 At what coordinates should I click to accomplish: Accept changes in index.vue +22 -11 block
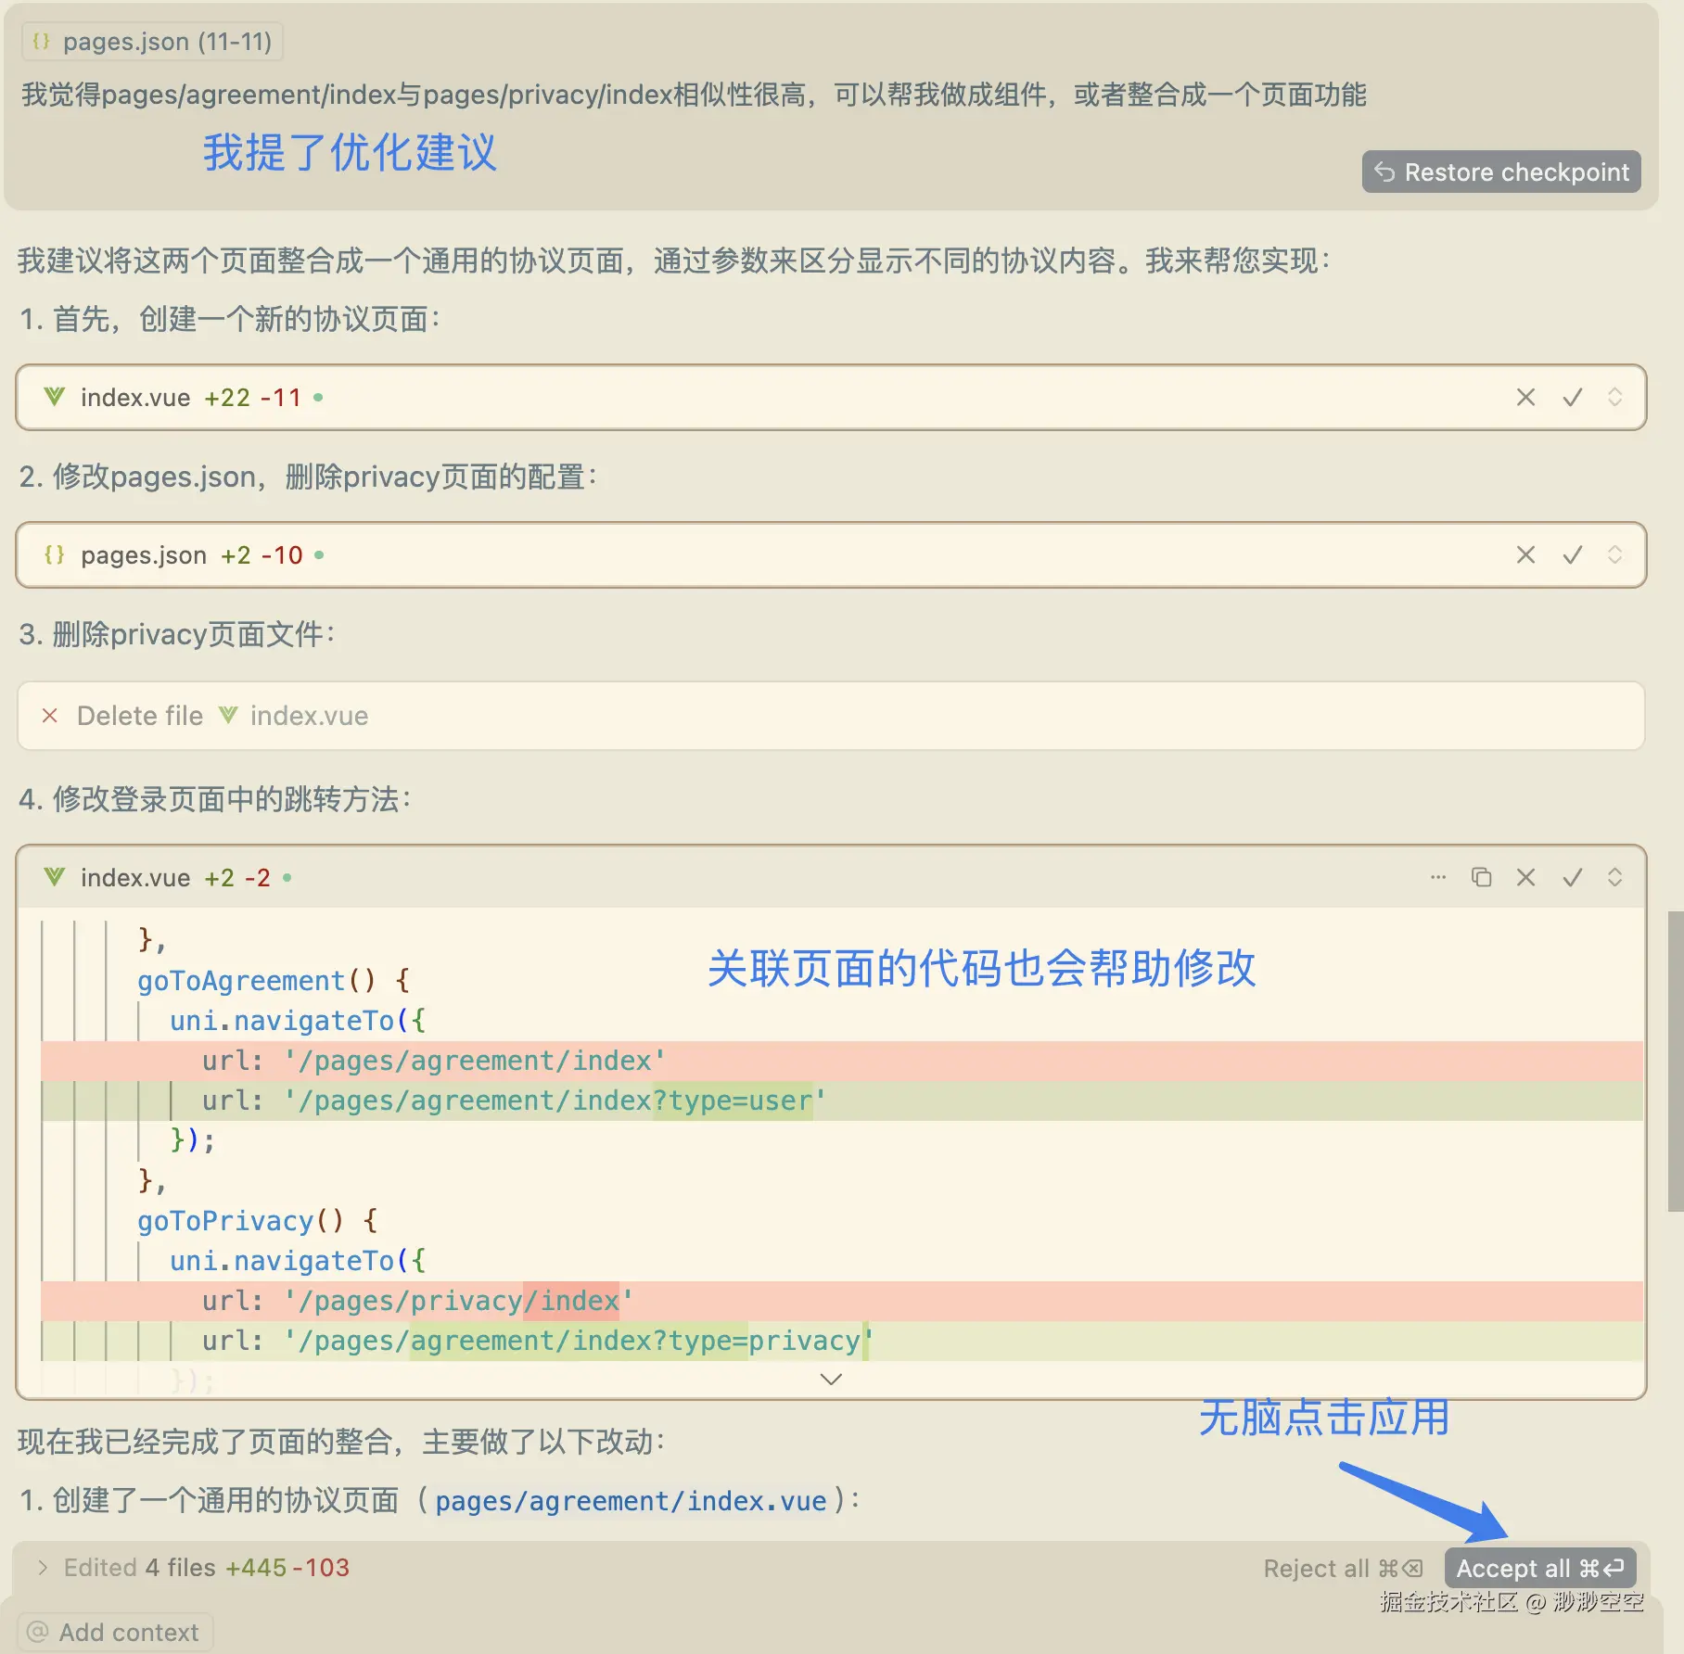1573,398
